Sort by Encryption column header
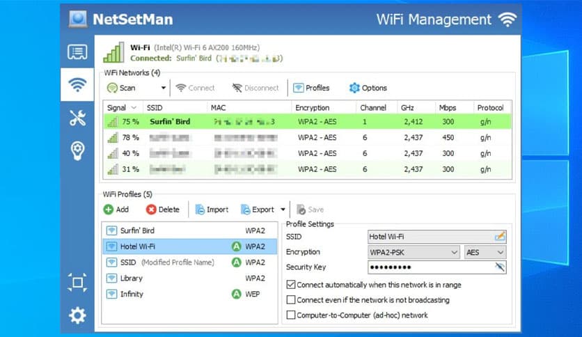This screenshot has height=337, width=582. (324, 108)
